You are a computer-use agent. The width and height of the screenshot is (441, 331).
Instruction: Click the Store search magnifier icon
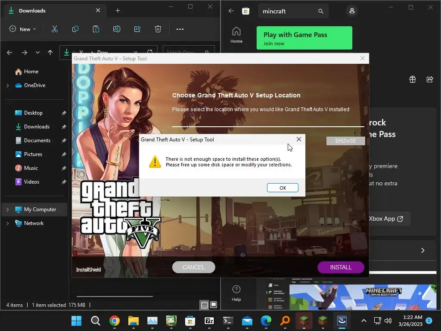pyautogui.click(x=320, y=11)
